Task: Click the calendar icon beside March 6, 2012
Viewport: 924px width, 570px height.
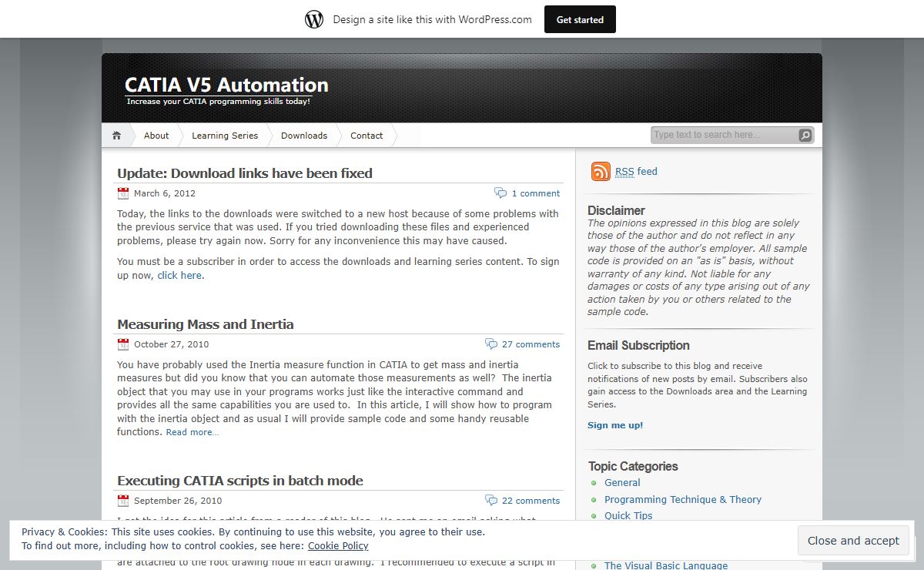Action: 123,193
